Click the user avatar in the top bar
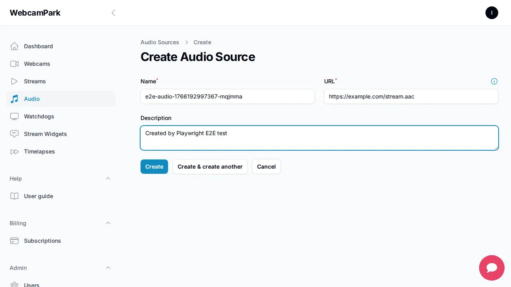 coord(491,13)
